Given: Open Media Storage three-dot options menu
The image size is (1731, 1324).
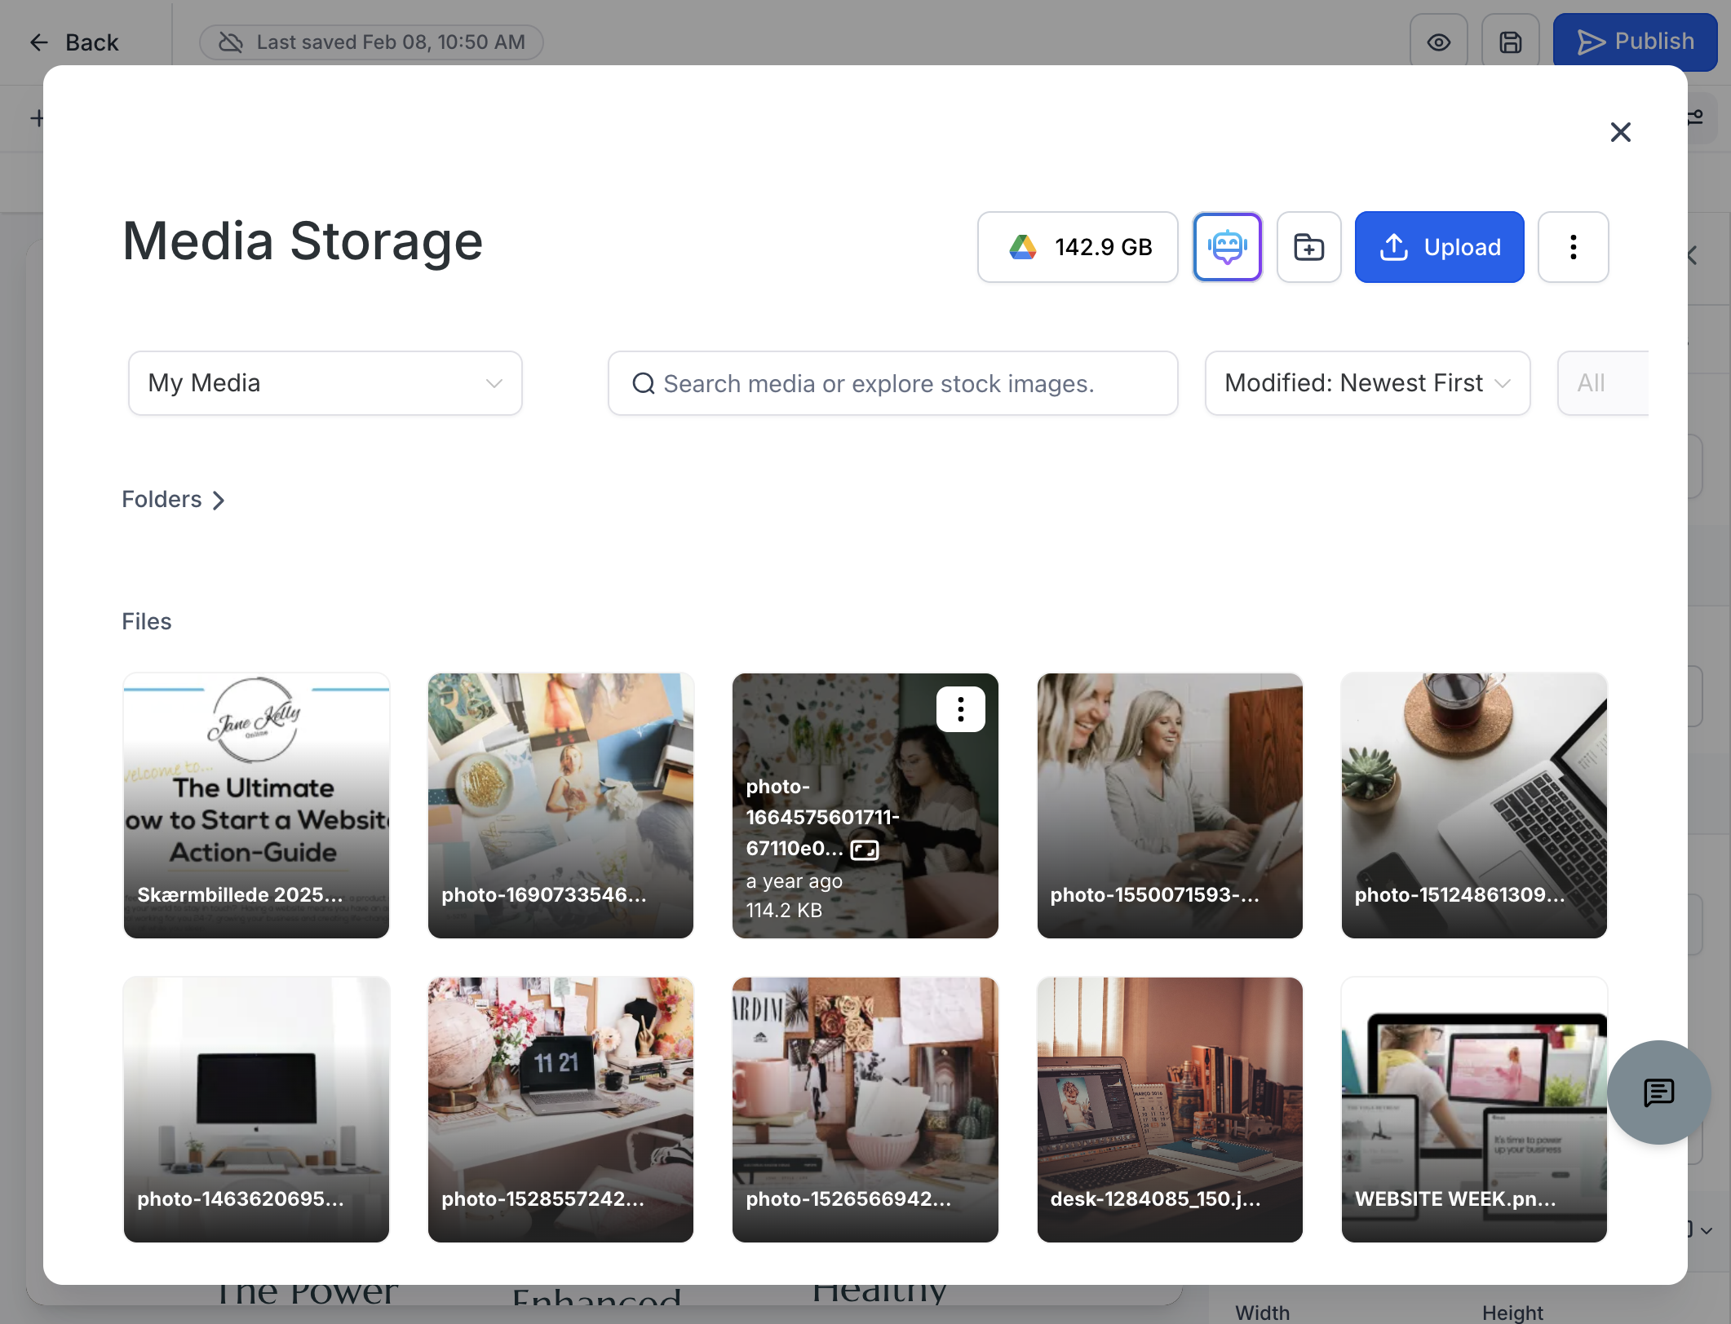Looking at the screenshot, I should [1573, 247].
